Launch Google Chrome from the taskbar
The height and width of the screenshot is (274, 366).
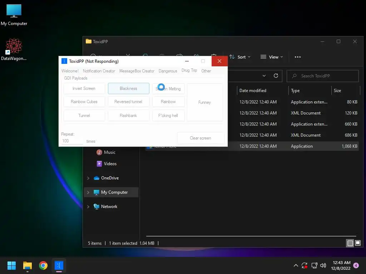tap(43, 265)
